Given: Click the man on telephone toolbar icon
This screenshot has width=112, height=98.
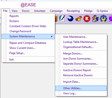Looking at the screenshot, I should 95,18.
